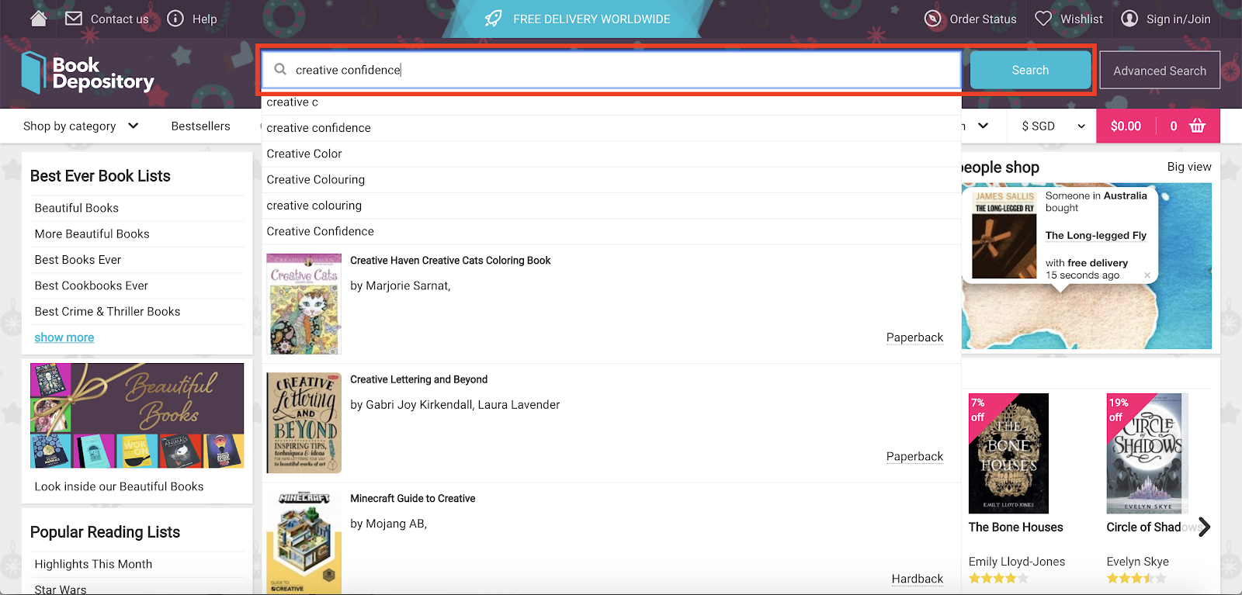1242x595 pixels.
Task: Open the Book Depository logo
Action: [x=88, y=73]
